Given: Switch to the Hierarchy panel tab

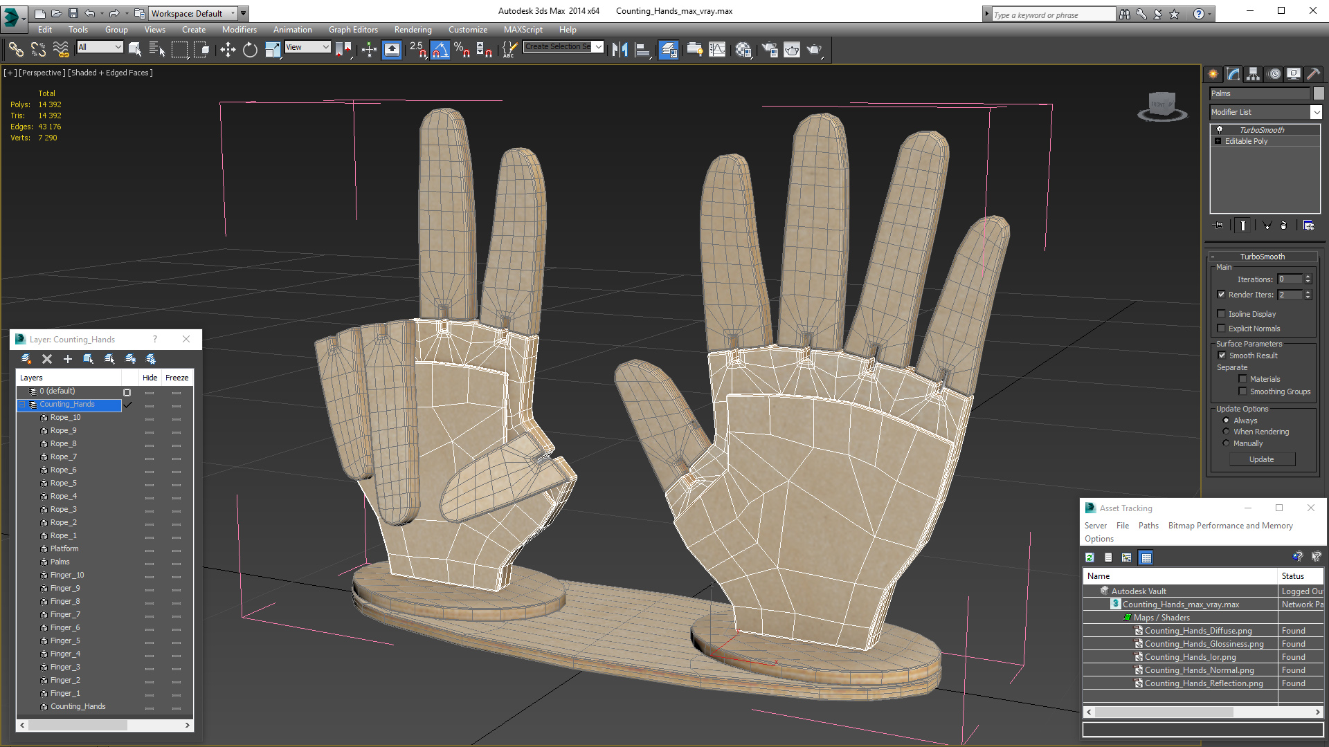Looking at the screenshot, I should point(1254,74).
